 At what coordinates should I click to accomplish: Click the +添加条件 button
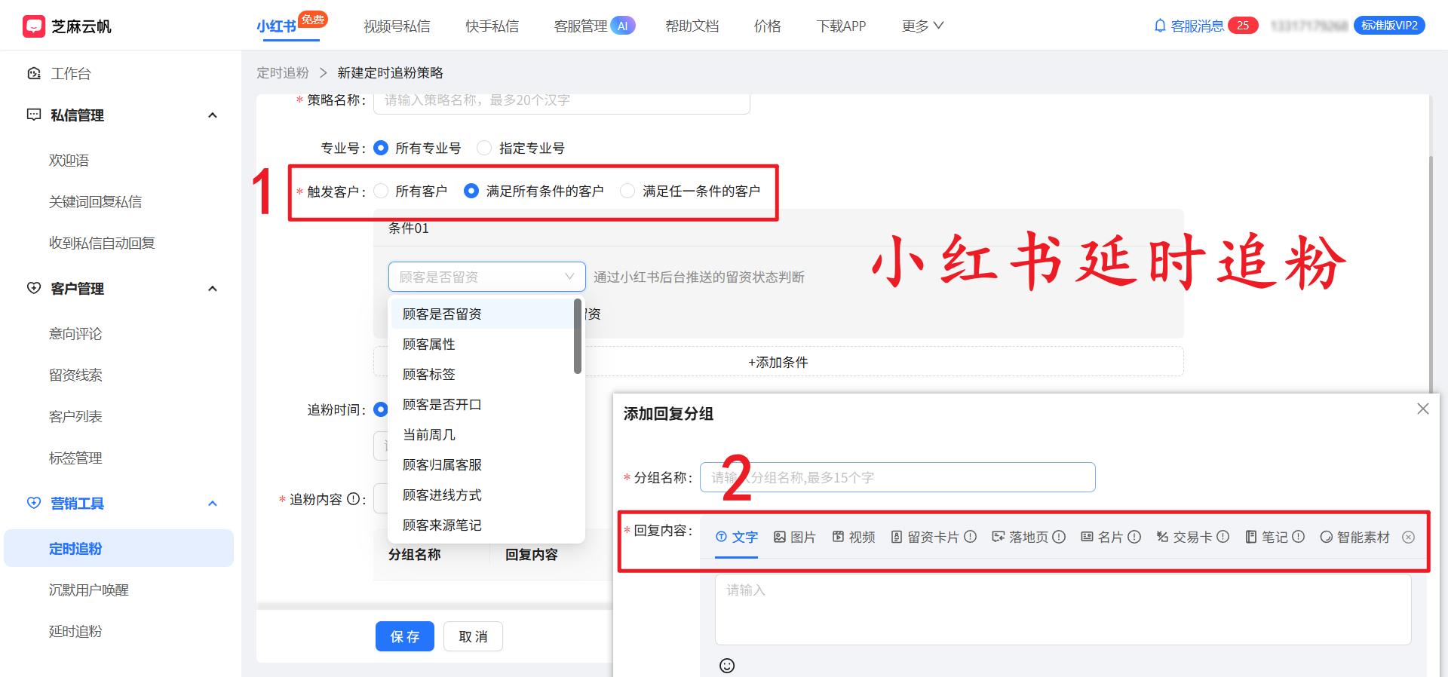(x=778, y=362)
